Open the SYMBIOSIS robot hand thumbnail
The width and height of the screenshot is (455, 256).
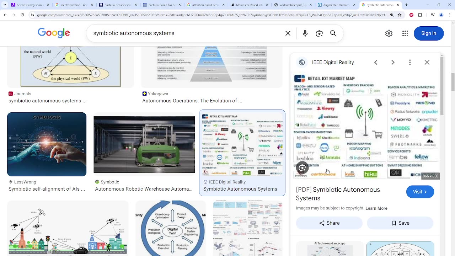tap(47, 144)
